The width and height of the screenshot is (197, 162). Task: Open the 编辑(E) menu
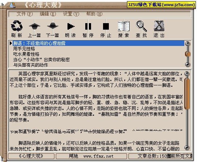[x=48, y=14]
